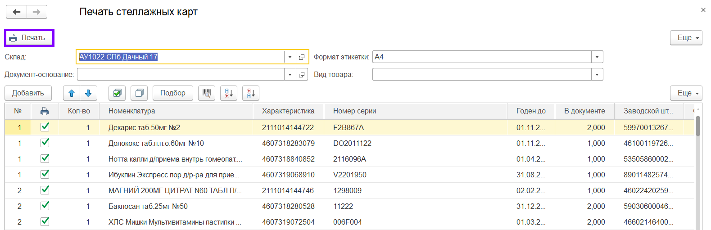Sort list descending Я-А
The image size is (711, 230).
pos(251,93)
